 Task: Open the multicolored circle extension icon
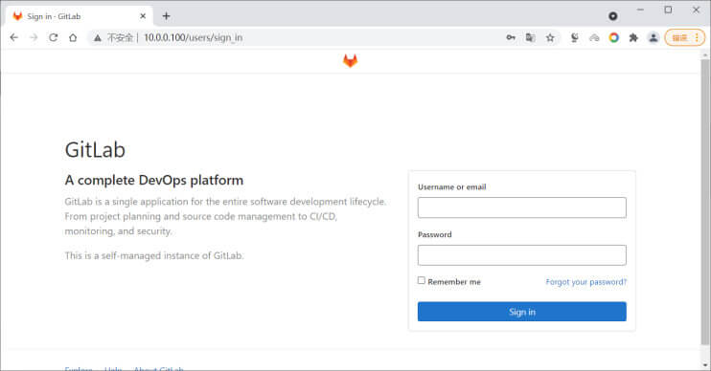point(613,37)
